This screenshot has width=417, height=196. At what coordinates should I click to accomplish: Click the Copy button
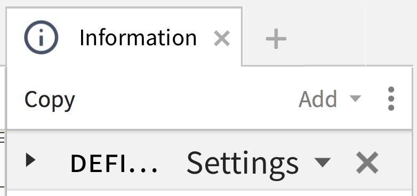tap(50, 100)
